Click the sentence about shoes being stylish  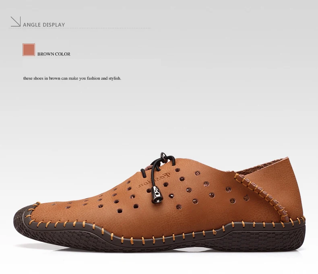[72, 78]
